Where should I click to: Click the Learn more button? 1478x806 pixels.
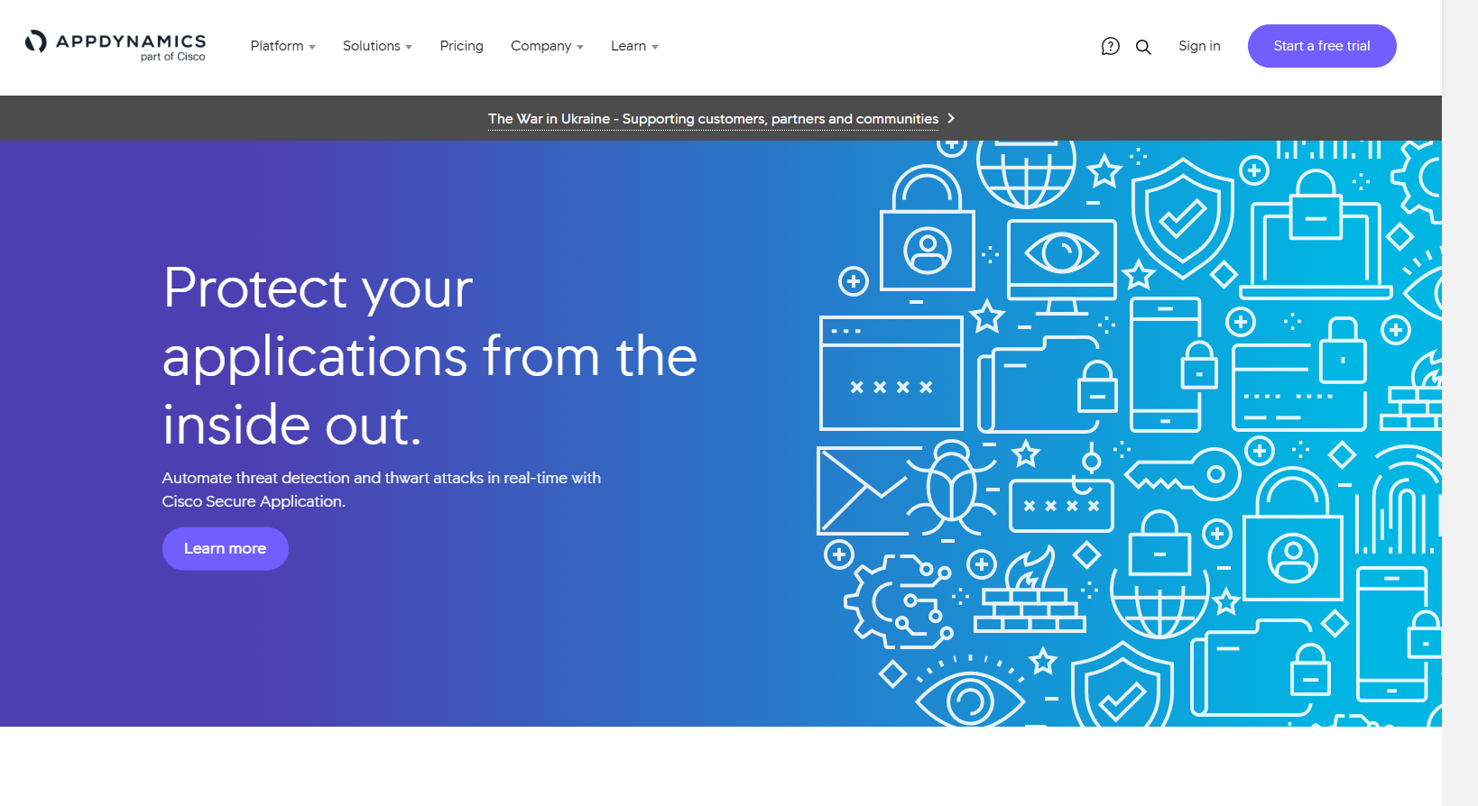(x=225, y=548)
